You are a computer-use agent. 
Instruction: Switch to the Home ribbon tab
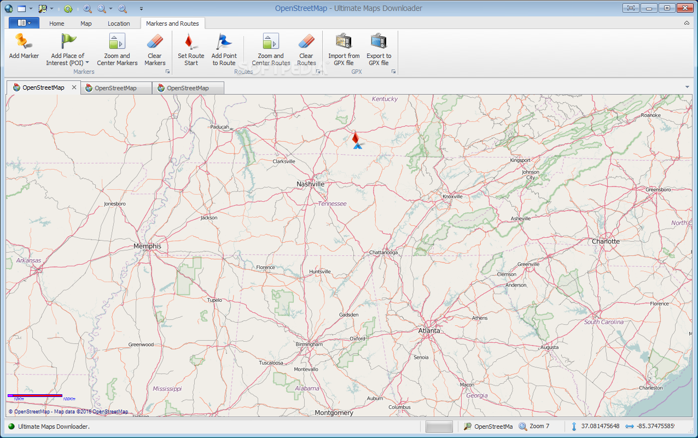point(57,24)
